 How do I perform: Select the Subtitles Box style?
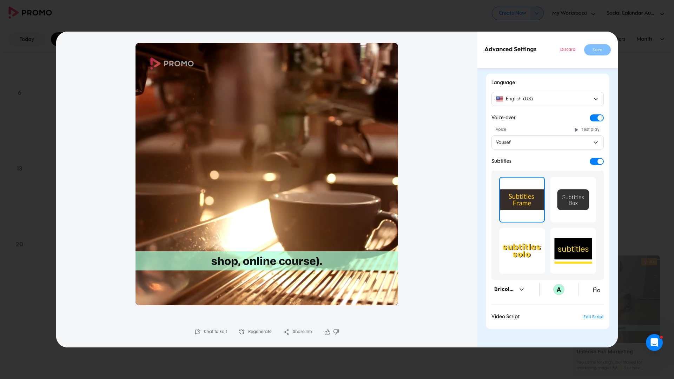click(573, 200)
